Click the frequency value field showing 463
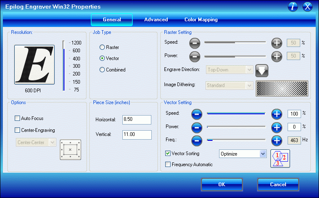This screenshot has width=319, height=198. tap(294, 140)
